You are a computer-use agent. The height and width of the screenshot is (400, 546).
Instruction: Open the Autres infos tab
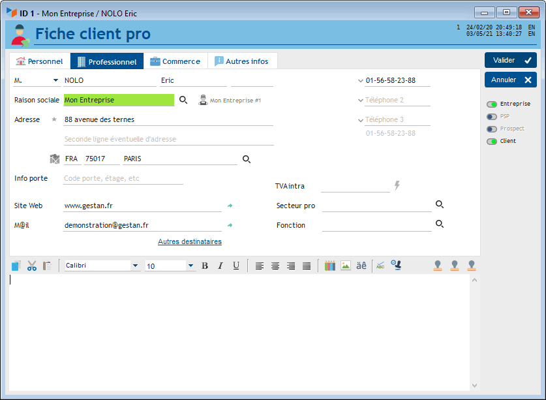[241, 61]
